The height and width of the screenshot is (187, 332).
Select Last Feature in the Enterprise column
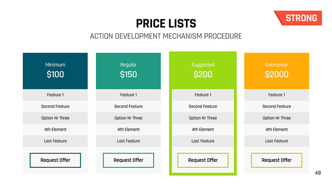coord(277,141)
